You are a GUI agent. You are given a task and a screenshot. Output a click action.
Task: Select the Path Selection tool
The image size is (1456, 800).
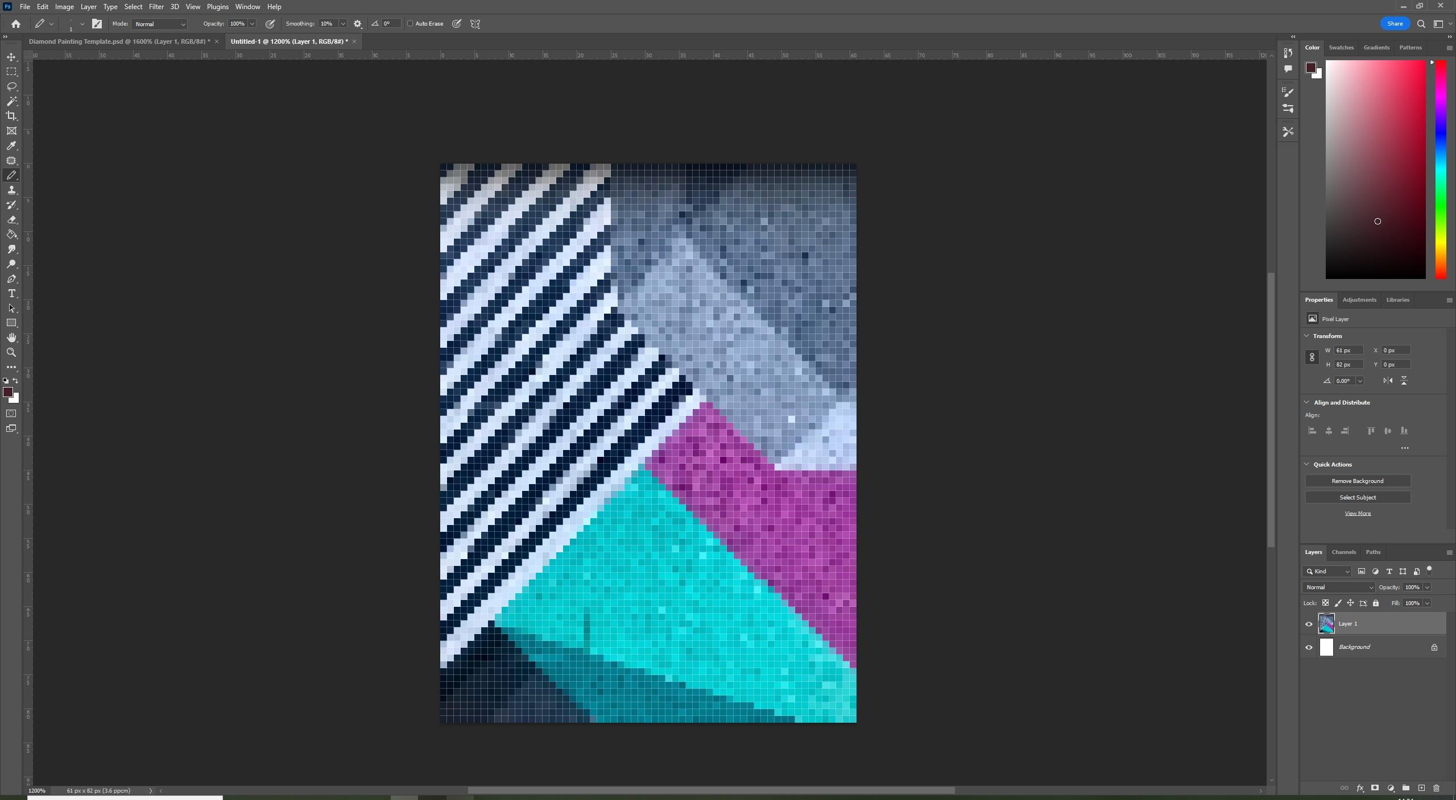point(11,309)
